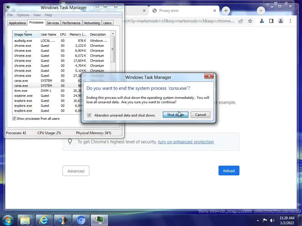Click the Chrome share page icon
Image resolution: width=302 pixels, height=226 pixels.
pos(241,21)
